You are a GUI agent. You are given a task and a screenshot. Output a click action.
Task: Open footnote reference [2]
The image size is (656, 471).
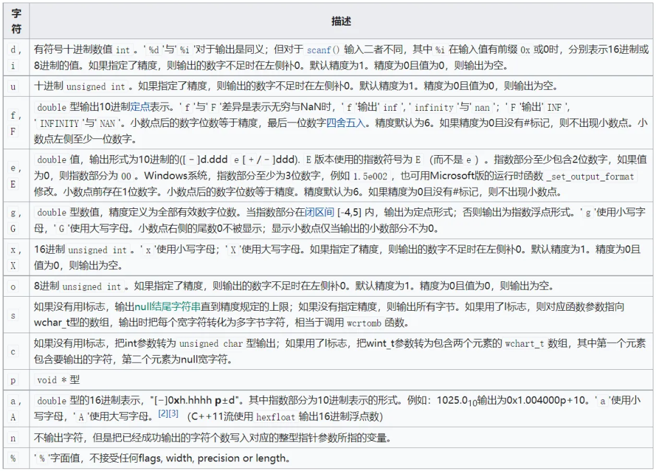coord(163,415)
